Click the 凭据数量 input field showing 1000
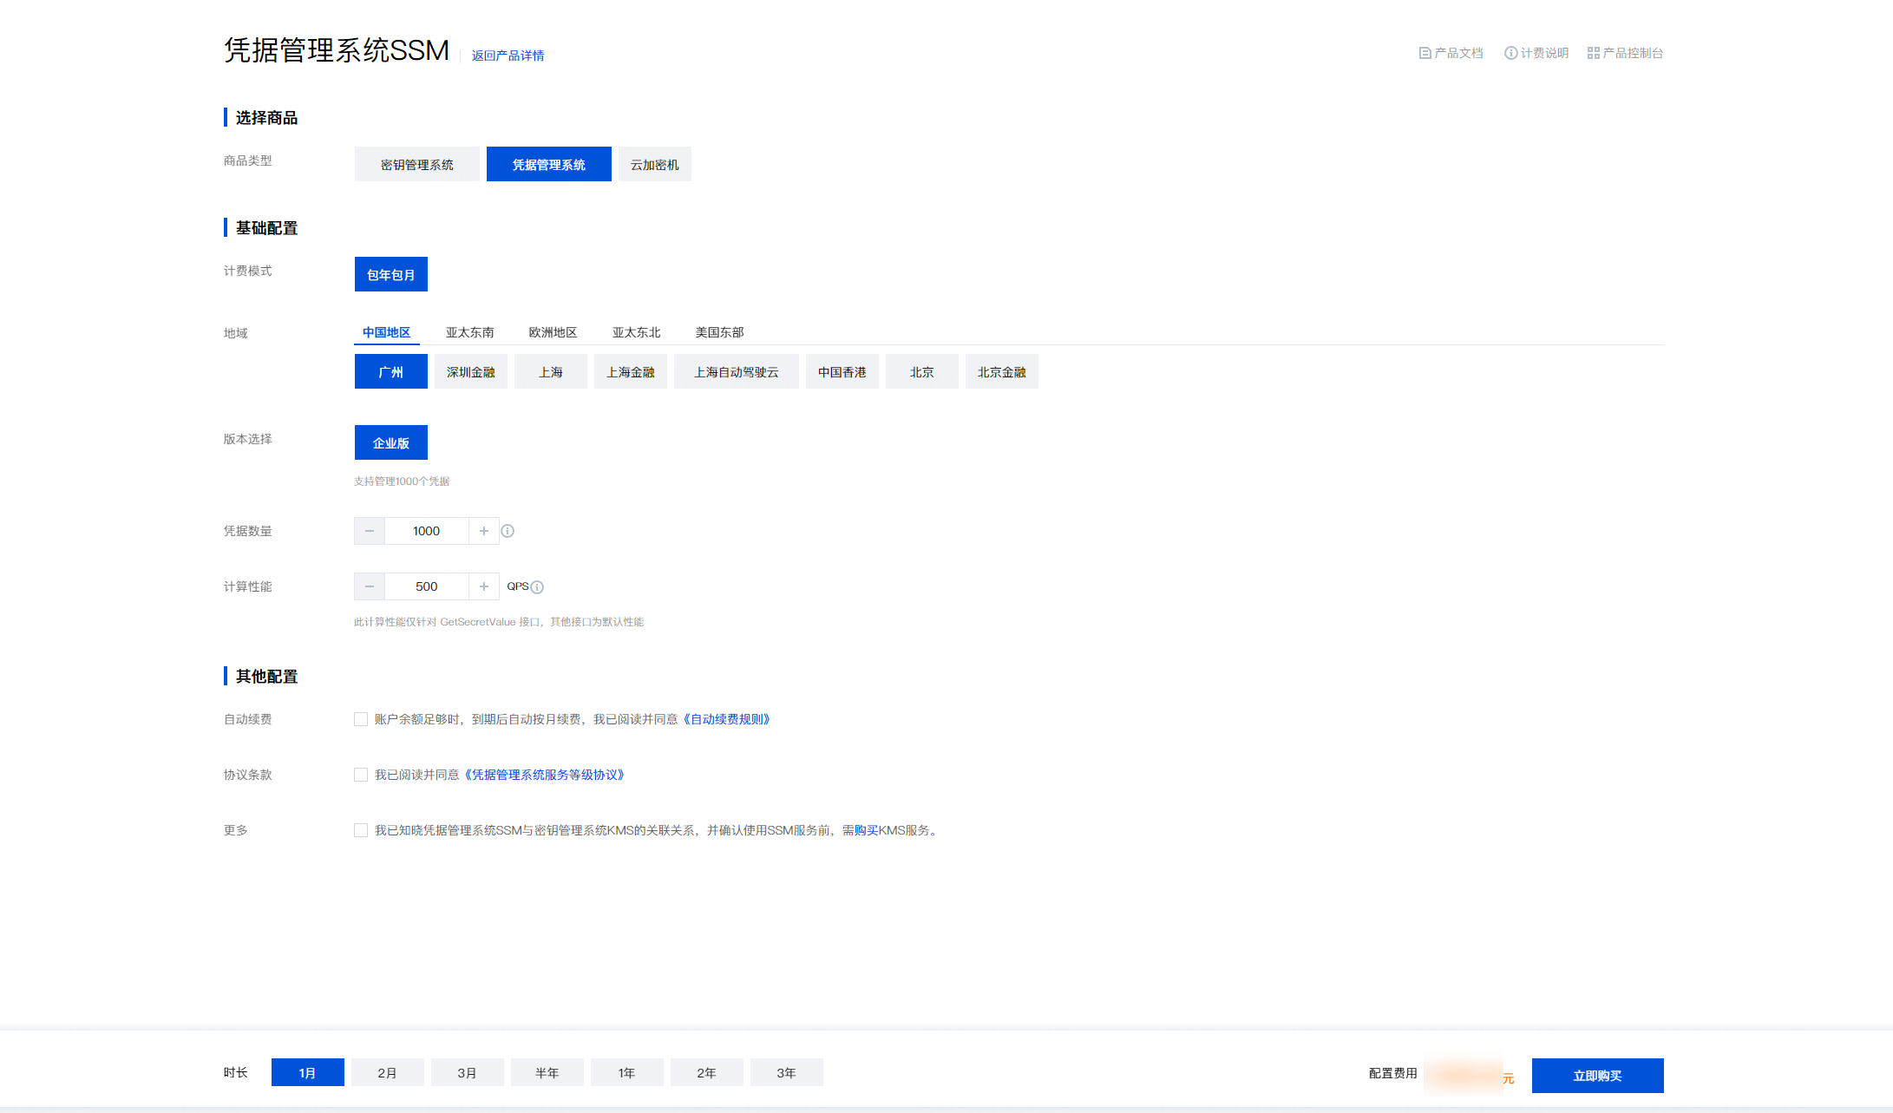This screenshot has width=1893, height=1113. pos(426,531)
